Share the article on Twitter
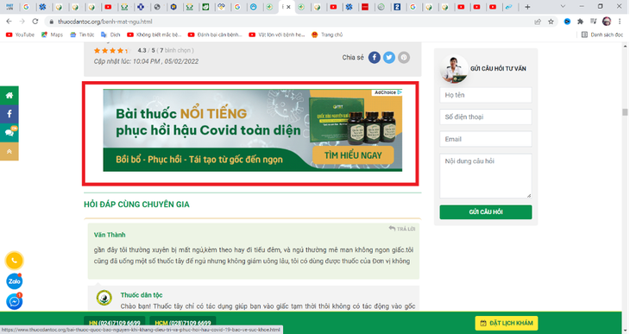Viewport: 630px width, 334px height. tap(389, 58)
